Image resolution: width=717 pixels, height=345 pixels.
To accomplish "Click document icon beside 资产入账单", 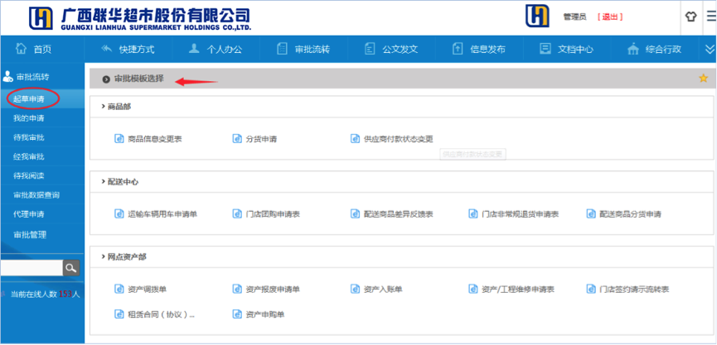I will (354, 289).
